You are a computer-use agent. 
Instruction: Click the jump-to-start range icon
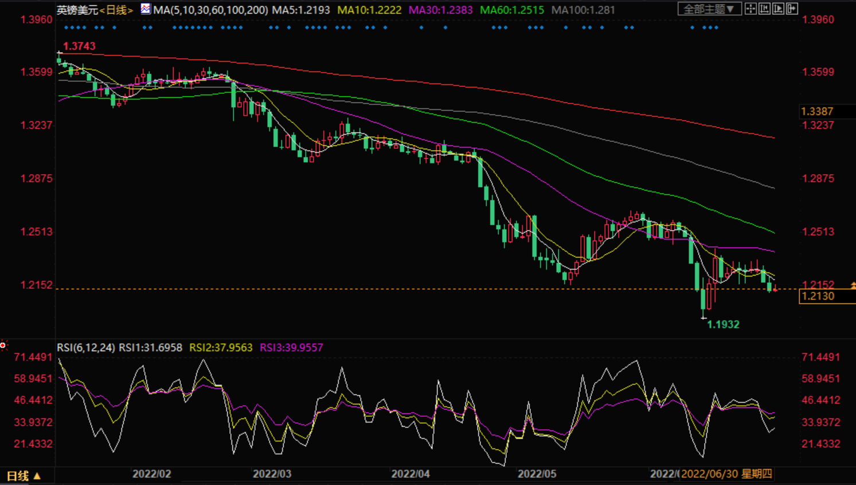[x=764, y=9]
